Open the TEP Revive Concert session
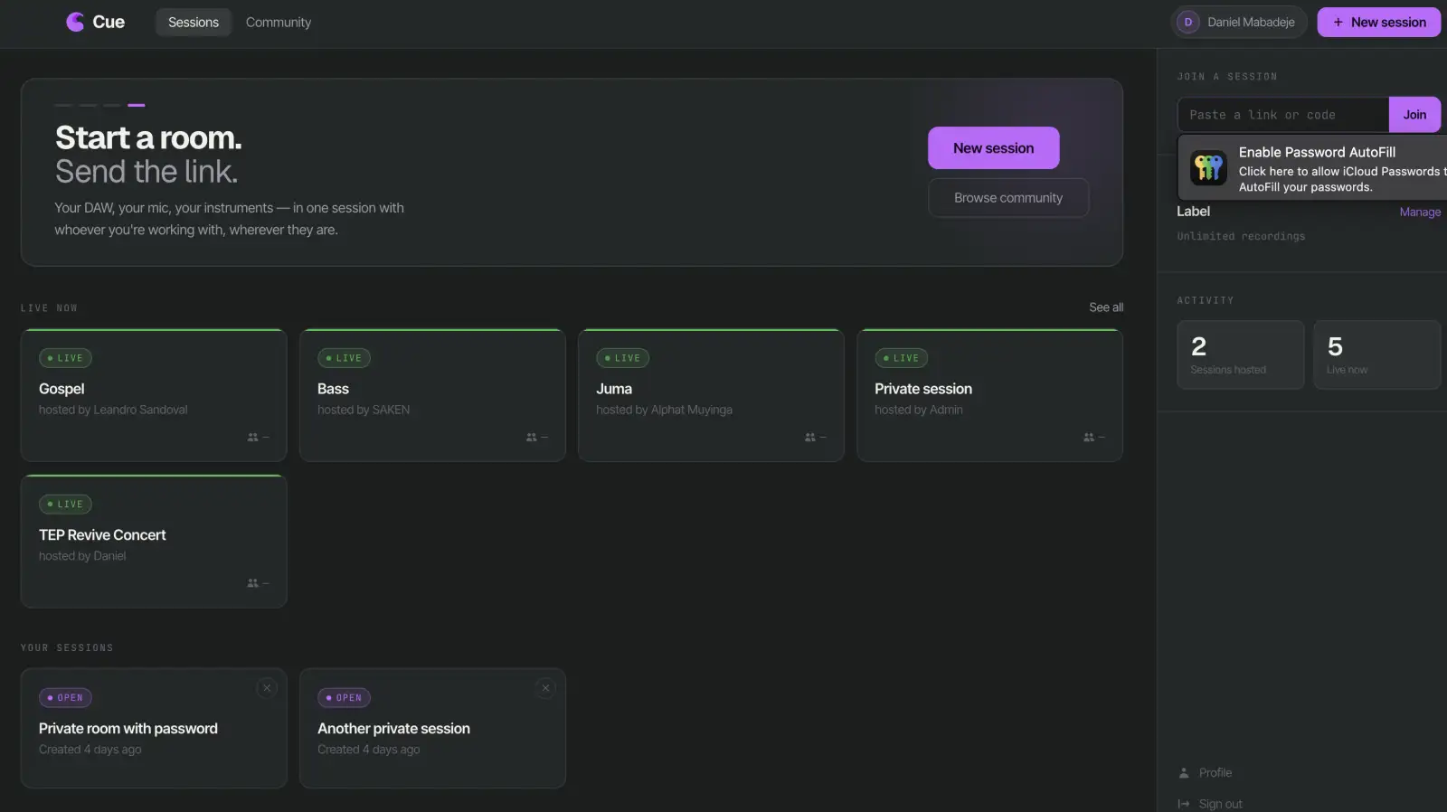Image resolution: width=1447 pixels, height=812 pixels. pos(154,541)
